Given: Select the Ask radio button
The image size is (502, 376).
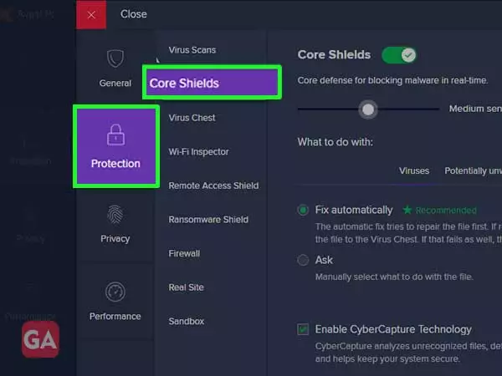Looking at the screenshot, I should pos(303,260).
